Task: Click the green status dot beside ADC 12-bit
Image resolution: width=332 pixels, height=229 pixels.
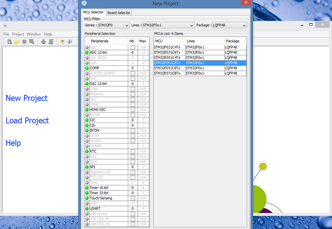Action: click(x=87, y=52)
